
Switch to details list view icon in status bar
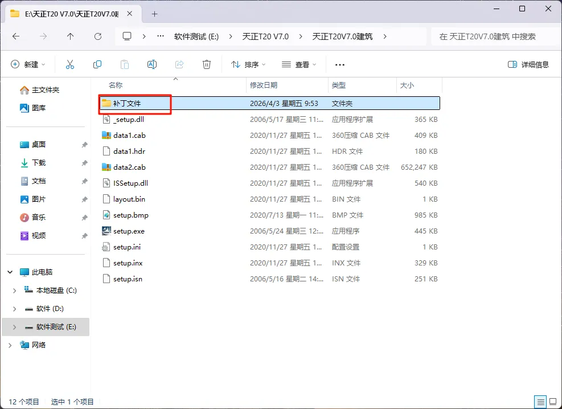tap(540, 402)
